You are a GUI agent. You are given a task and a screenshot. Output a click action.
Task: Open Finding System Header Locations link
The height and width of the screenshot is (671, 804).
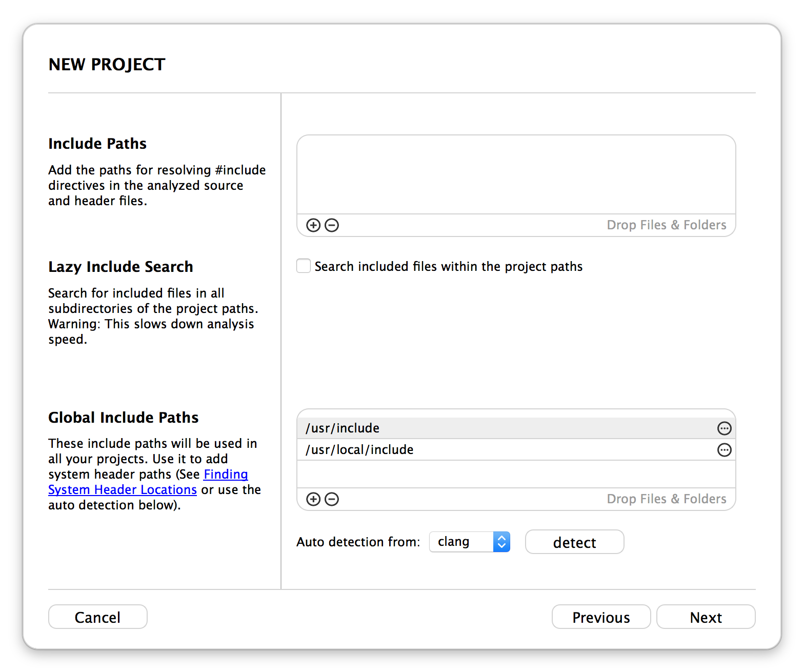[x=148, y=482]
